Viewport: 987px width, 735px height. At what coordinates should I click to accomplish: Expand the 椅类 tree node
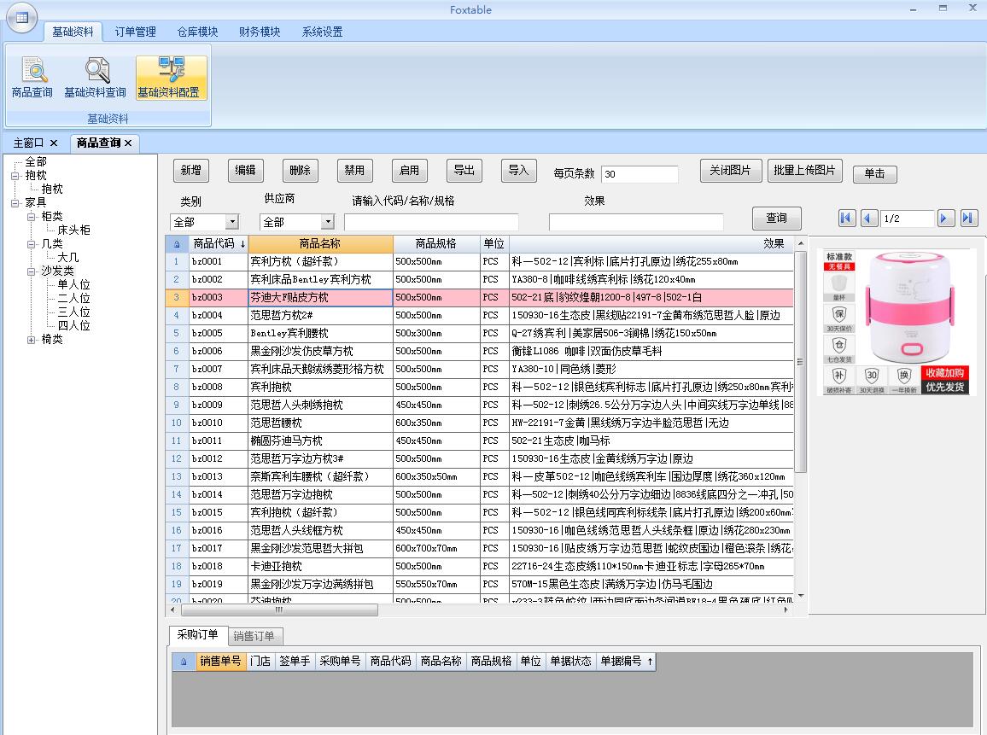click(x=32, y=340)
